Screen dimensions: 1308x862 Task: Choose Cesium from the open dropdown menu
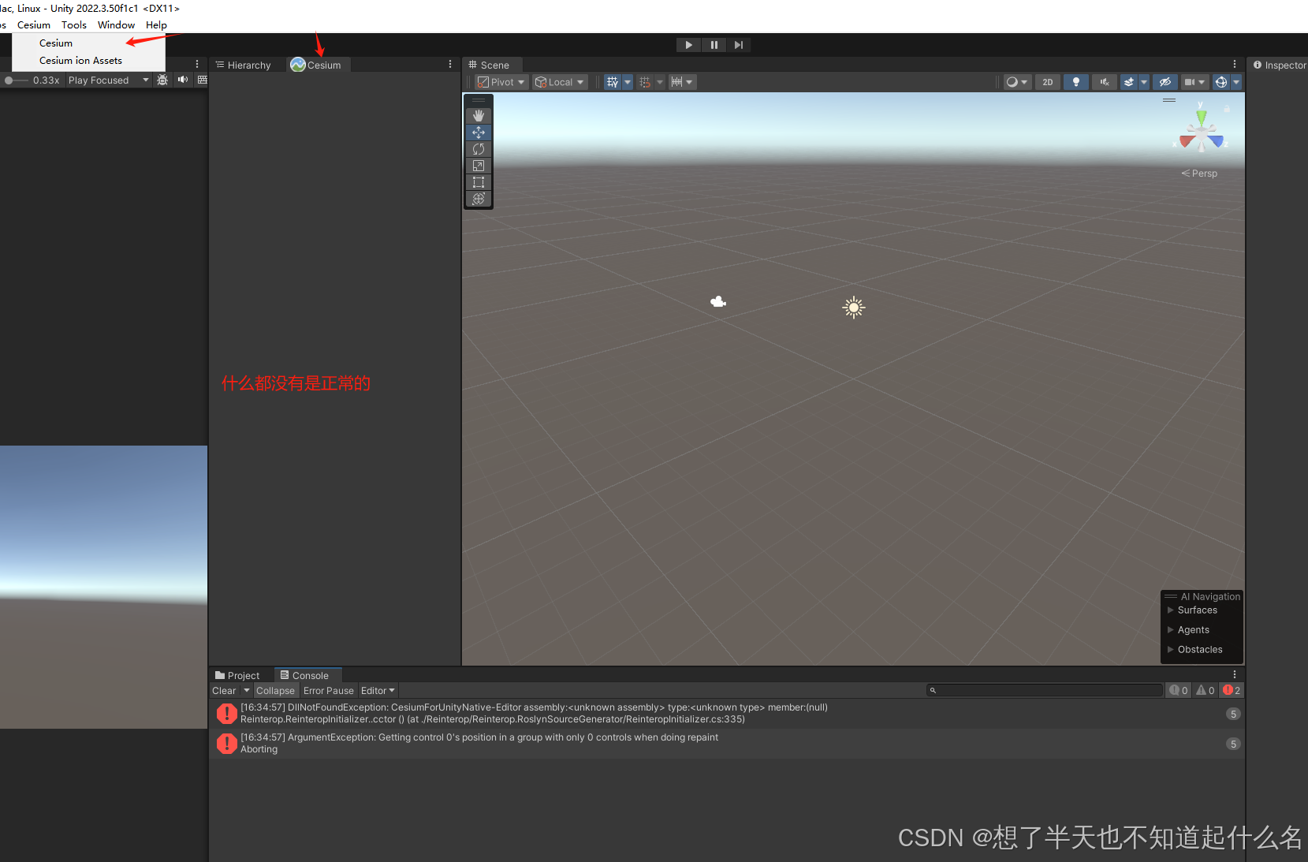click(88, 43)
